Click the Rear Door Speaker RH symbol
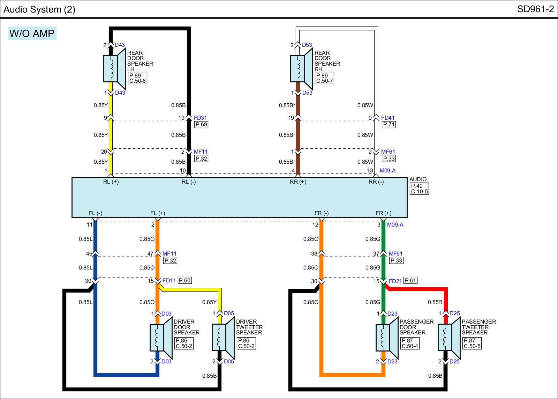The height and width of the screenshot is (399, 558). click(x=302, y=68)
